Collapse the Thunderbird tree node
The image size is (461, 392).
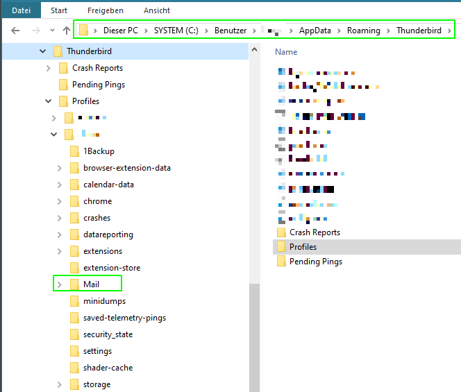[42, 51]
